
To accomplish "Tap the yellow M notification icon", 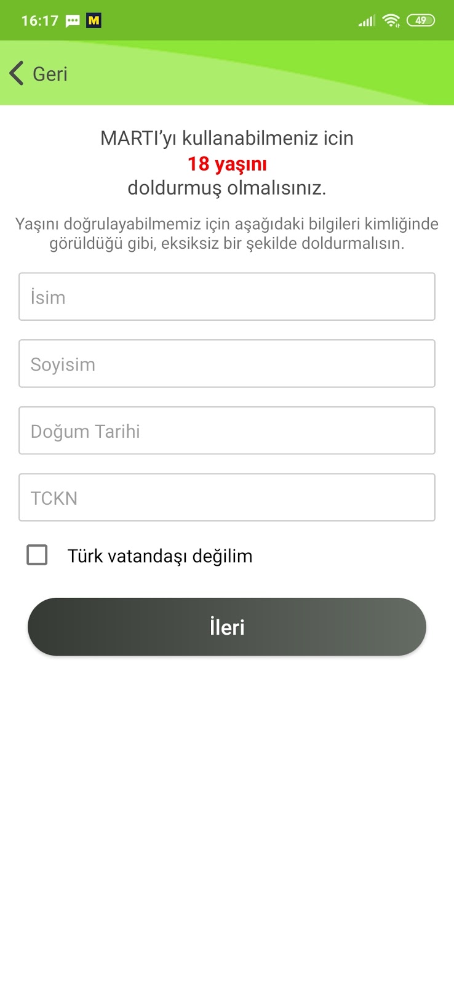I will [94, 21].
